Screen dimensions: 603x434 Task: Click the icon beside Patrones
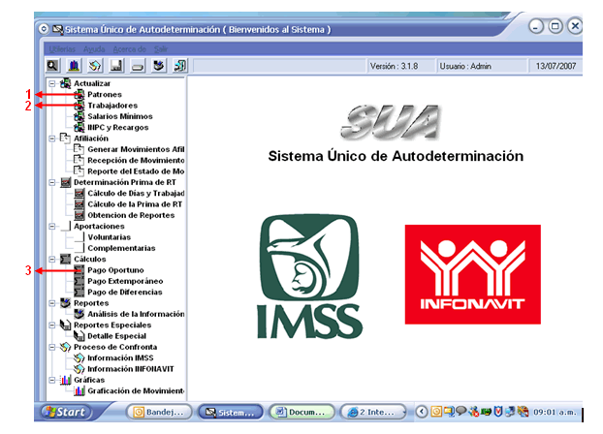[x=79, y=94]
